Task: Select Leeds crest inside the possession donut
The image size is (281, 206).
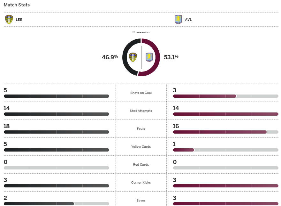Action: (133, 57)
